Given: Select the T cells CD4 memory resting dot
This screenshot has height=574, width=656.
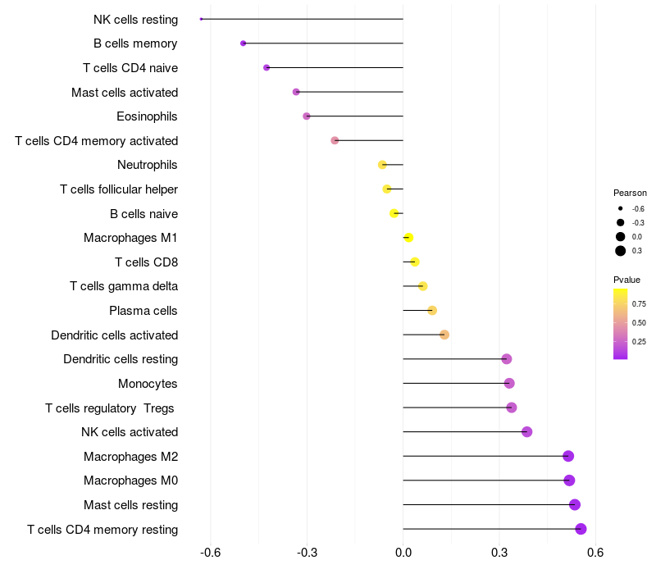Looking at the screenshot, I should (581, 529).
